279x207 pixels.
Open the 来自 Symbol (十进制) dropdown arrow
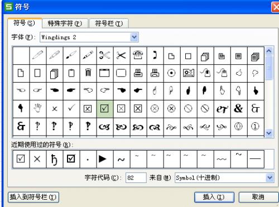pos(270,177)
